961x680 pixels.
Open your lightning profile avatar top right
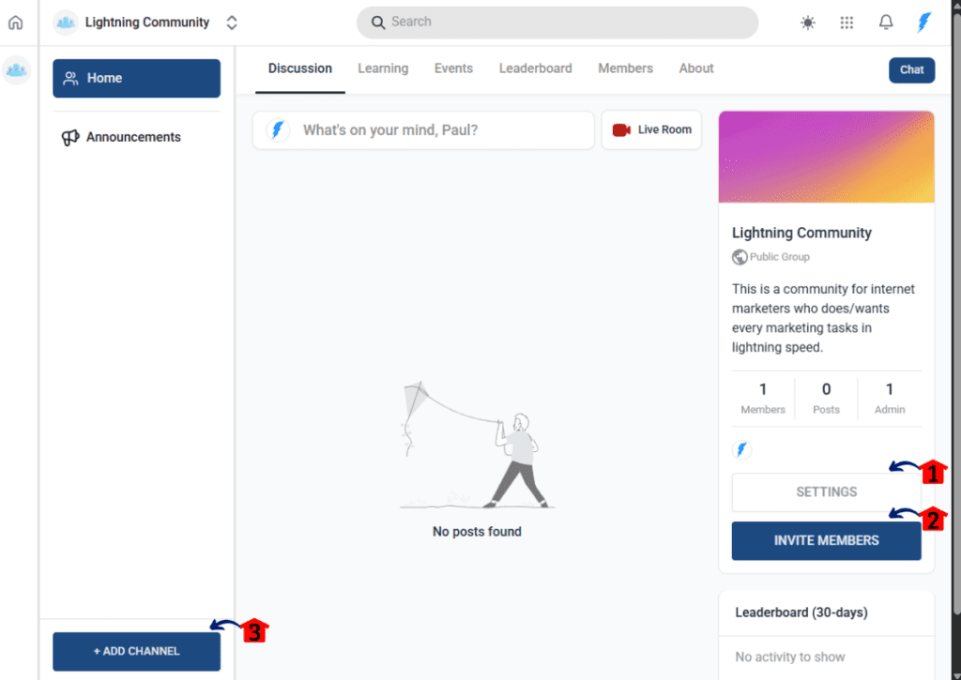coord(923,22)
